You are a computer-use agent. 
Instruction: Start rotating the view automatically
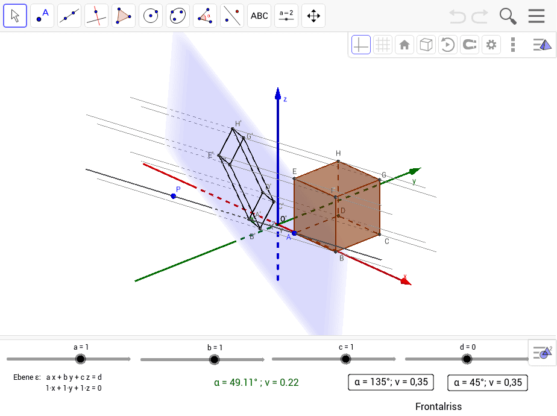coord(447,45)
